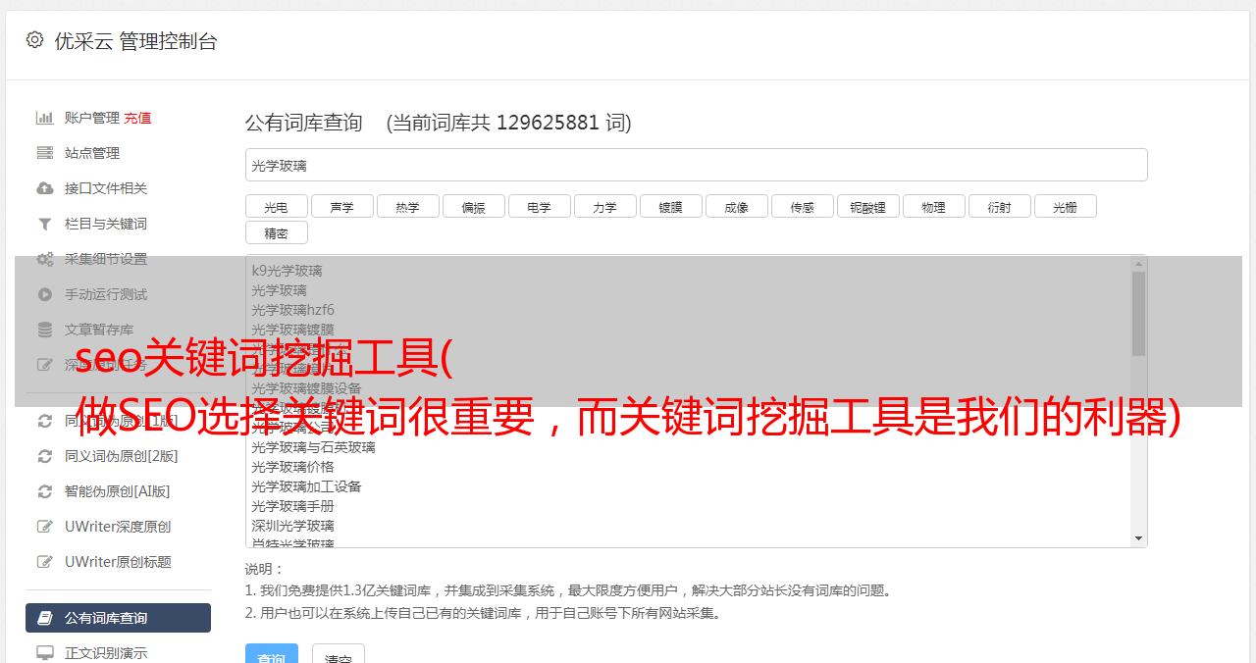Image resolution: width=1256 pixels, height=663 pixels.
Task: Click the bar chart icon for 账户管理
Action: [44, 118]
